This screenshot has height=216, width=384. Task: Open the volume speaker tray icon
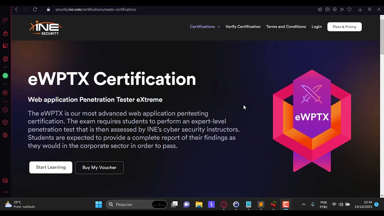(341, 204)
